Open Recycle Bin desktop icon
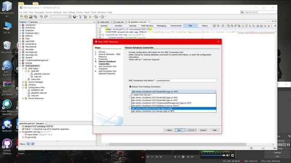The image size is (291, 163). click(7, 47)
